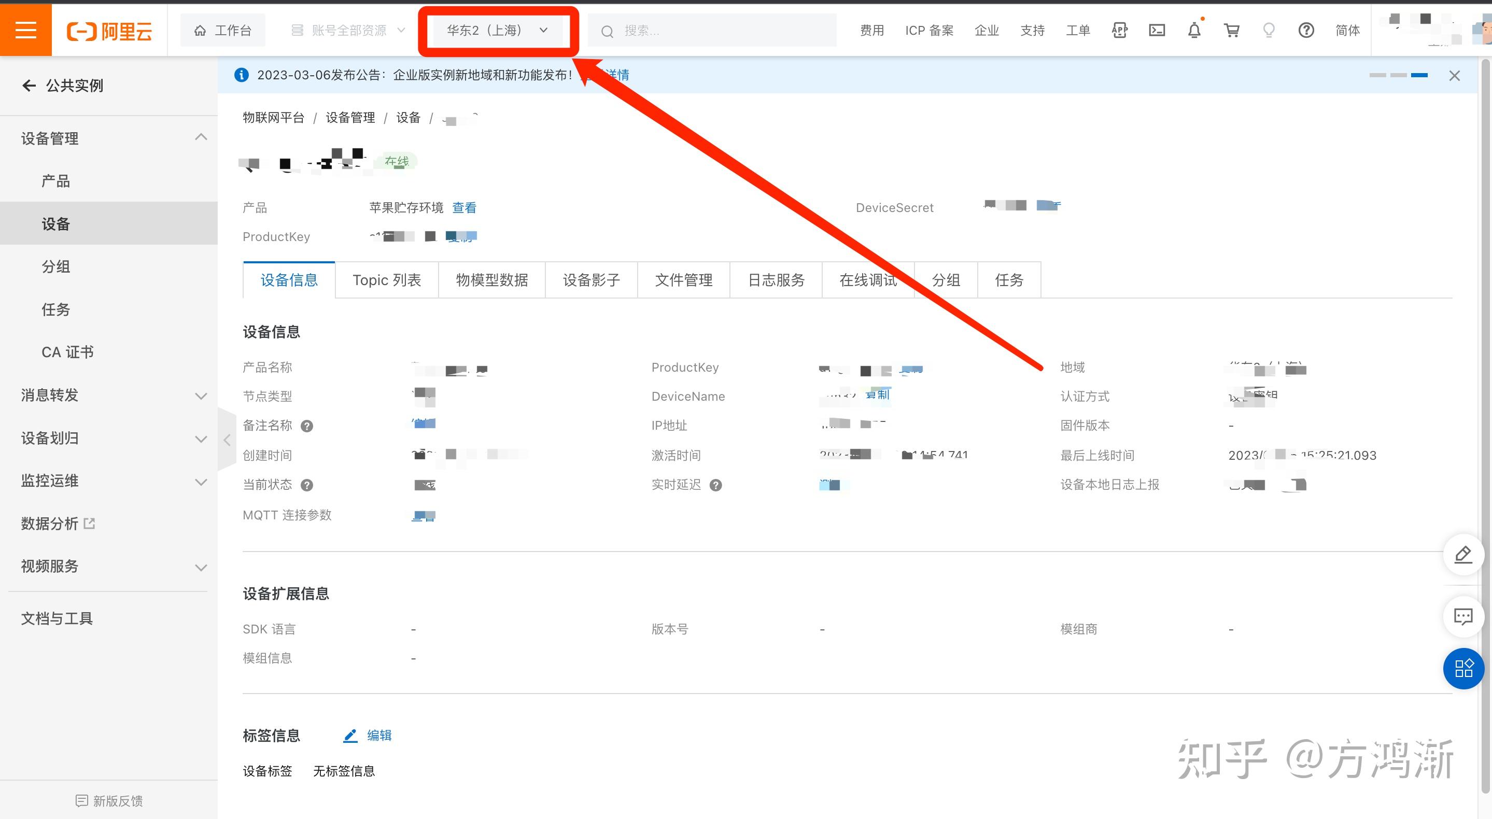The image size is (1492, 819).
Task: Expand the 账号全部资源 resource dropdown
Action: pyautogui.click(x=347, y=30)
